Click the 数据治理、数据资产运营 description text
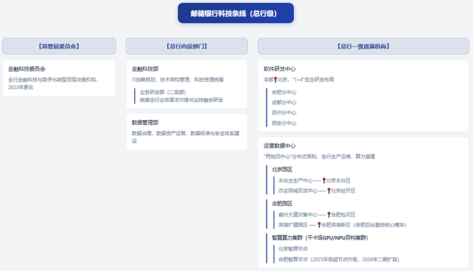The width and height of the screenshot is (473, 271). tap(186, 137)
